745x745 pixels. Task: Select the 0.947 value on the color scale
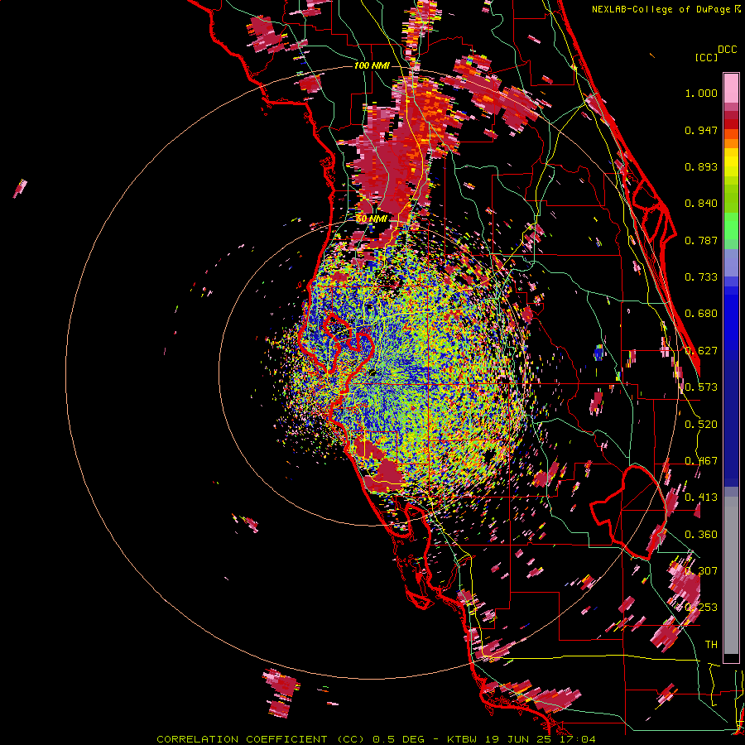coord(701,130)
